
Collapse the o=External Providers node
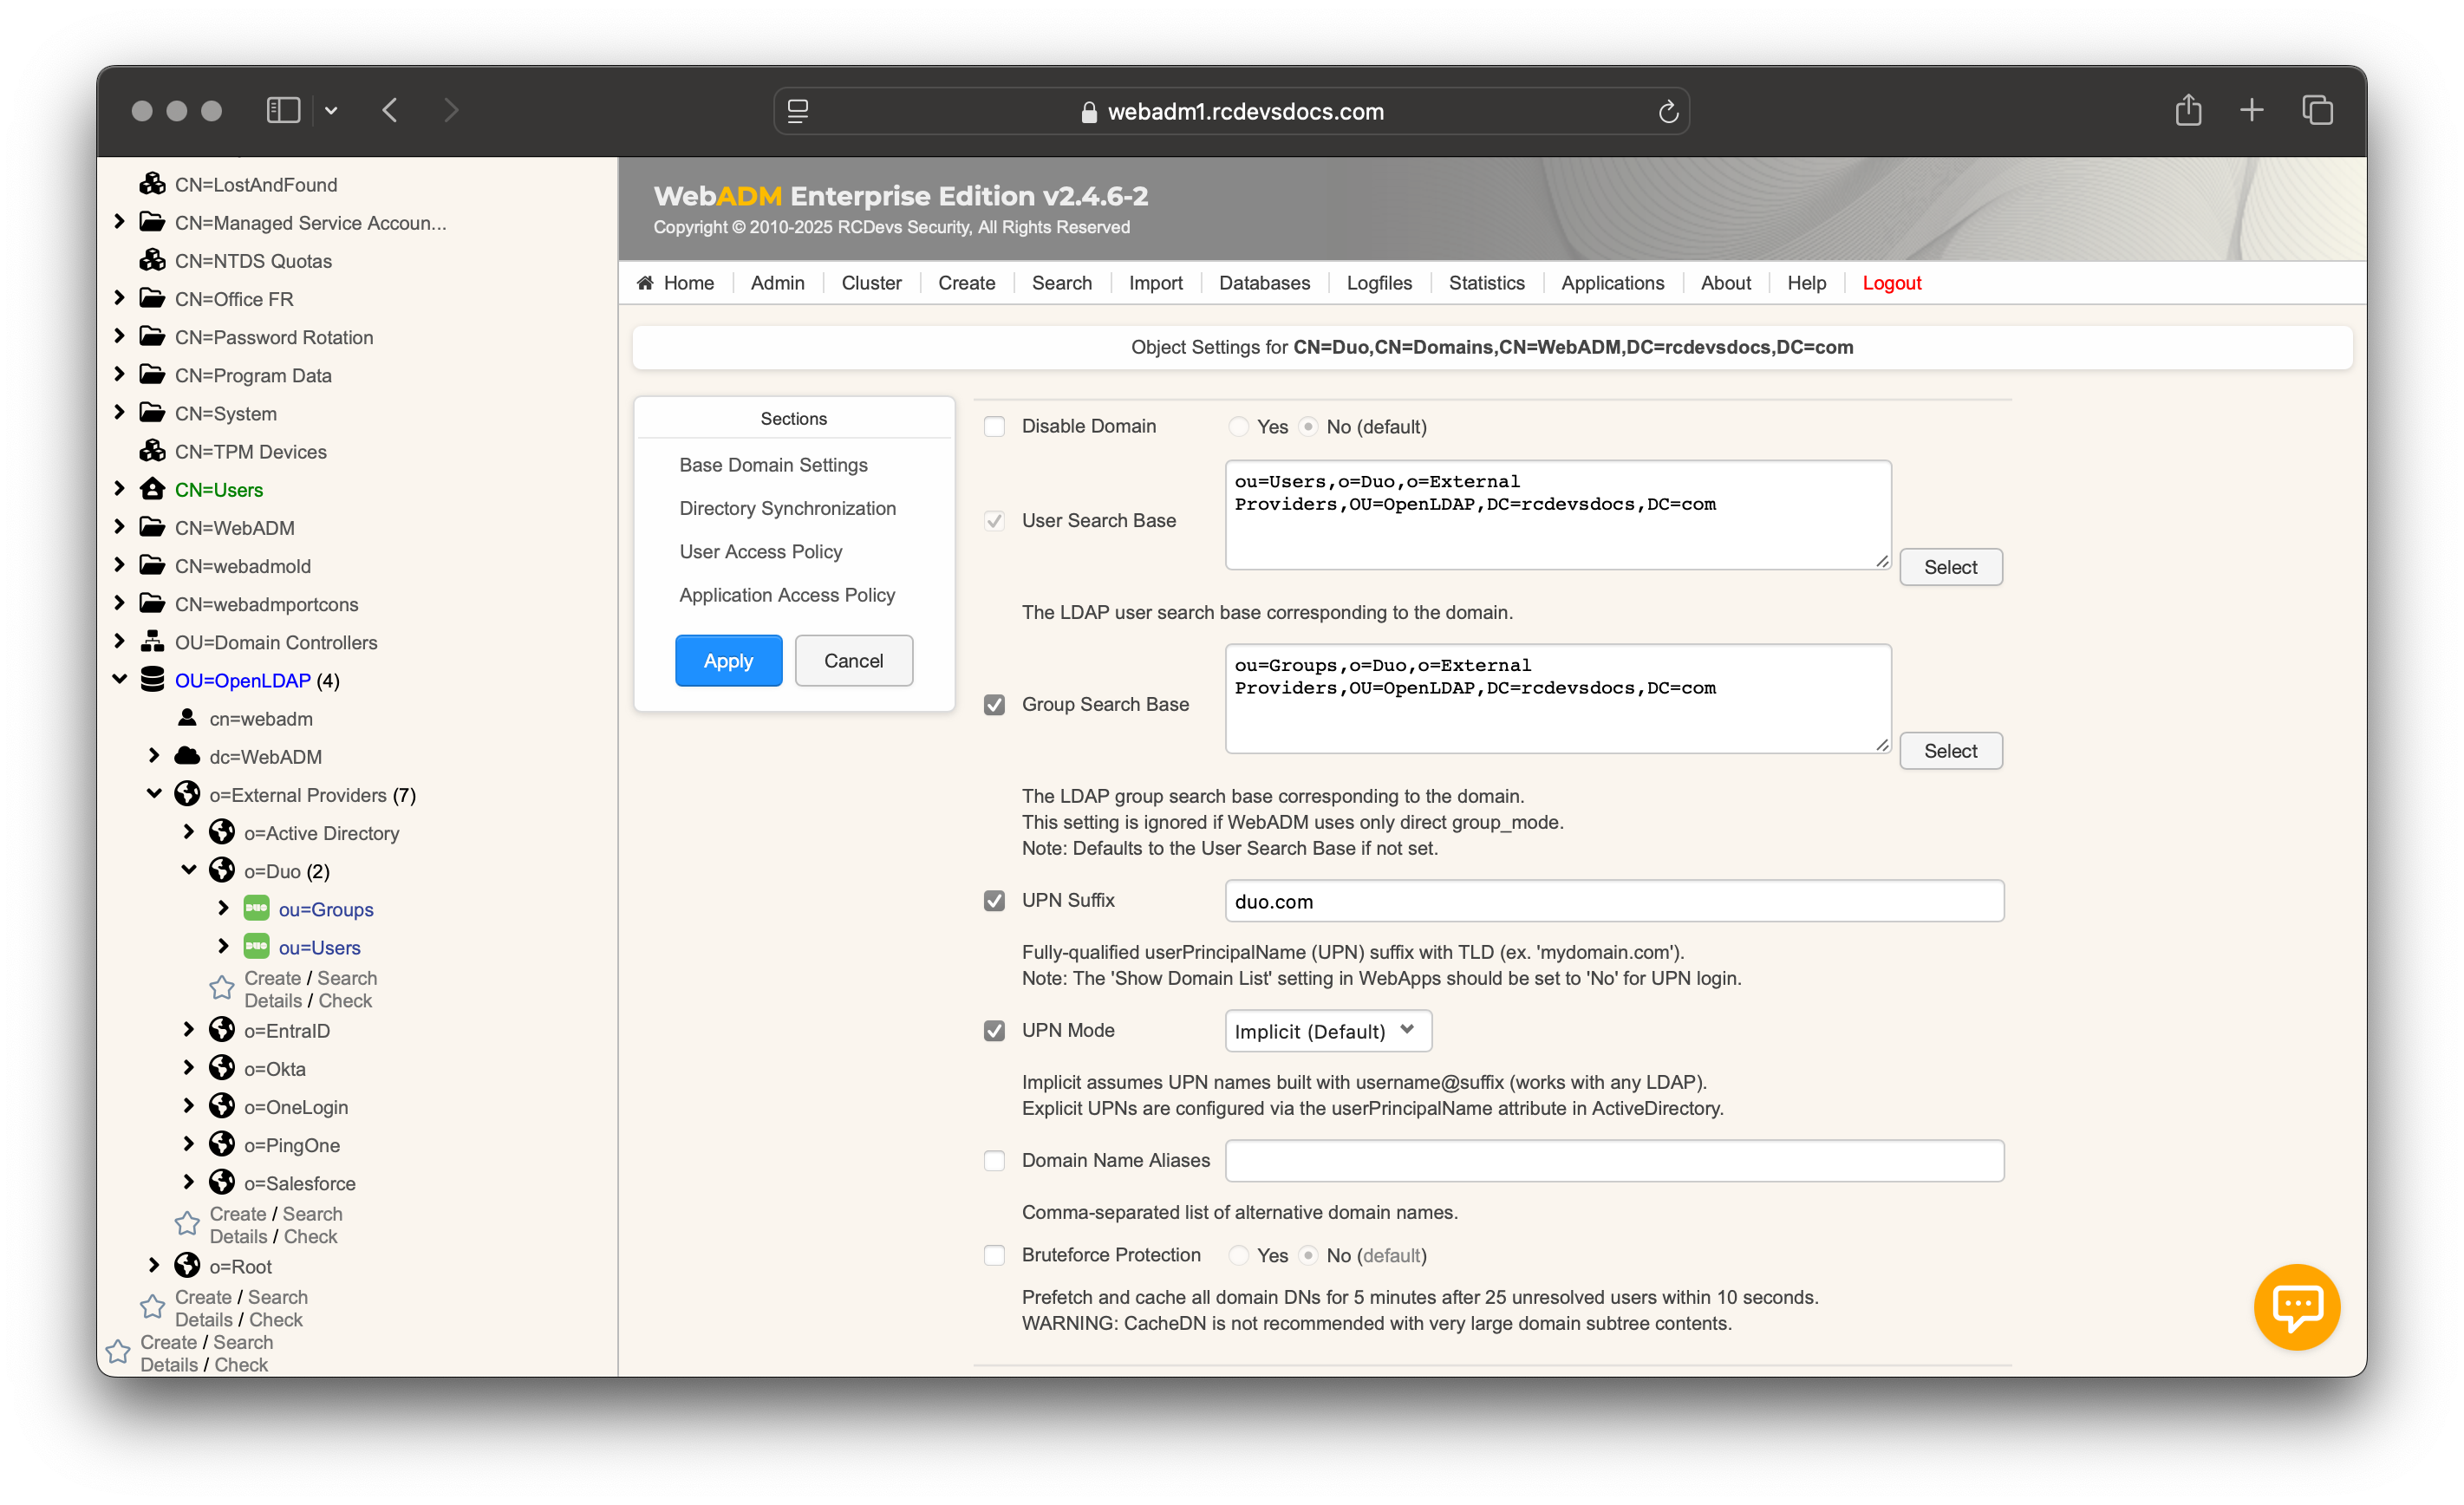pyautogui.click(x=154, y=793)
